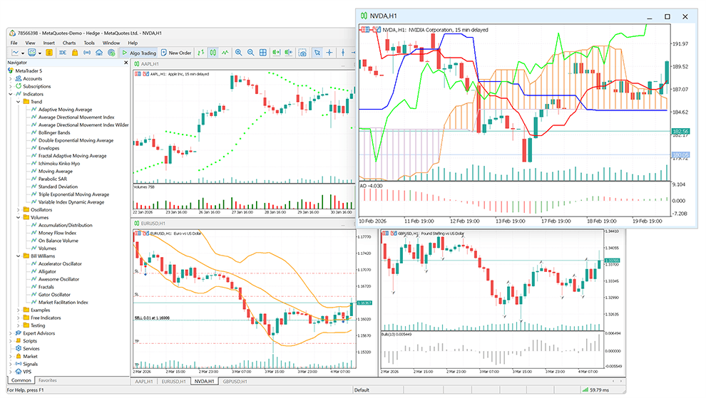Collapse the Trend folder

[x=19, y=102]
